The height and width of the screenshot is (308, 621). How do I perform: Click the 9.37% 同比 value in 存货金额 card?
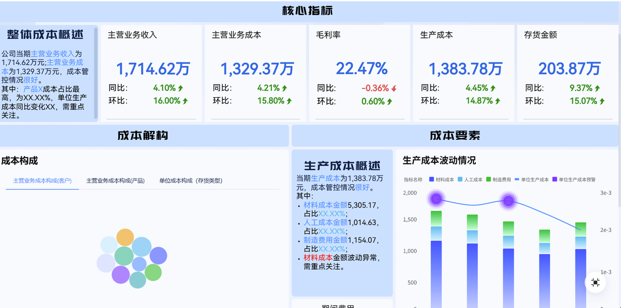pos(581,88)
